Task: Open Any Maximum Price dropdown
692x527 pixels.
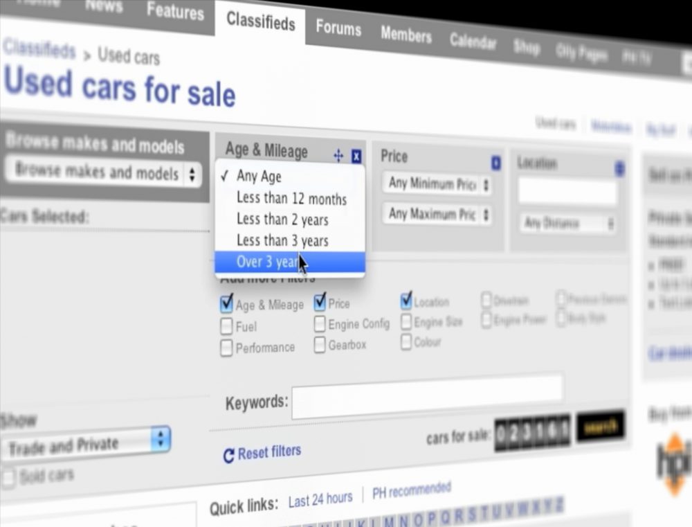Action: click(x=437, y=214)
